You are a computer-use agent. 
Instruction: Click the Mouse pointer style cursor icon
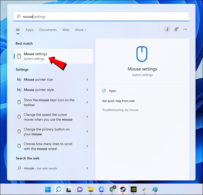pyautogui.click(x=19, y=90)
